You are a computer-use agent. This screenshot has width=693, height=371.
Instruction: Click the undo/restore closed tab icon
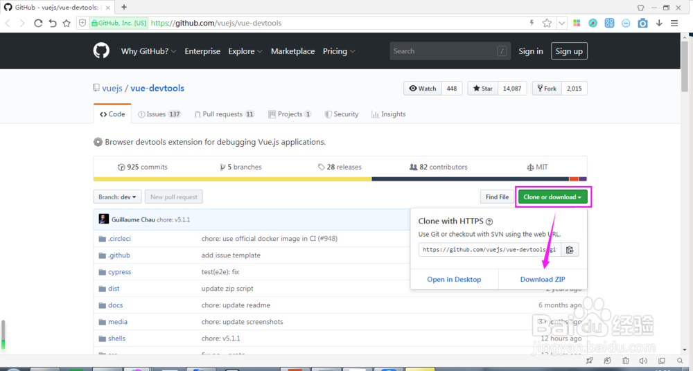point(53,24)
